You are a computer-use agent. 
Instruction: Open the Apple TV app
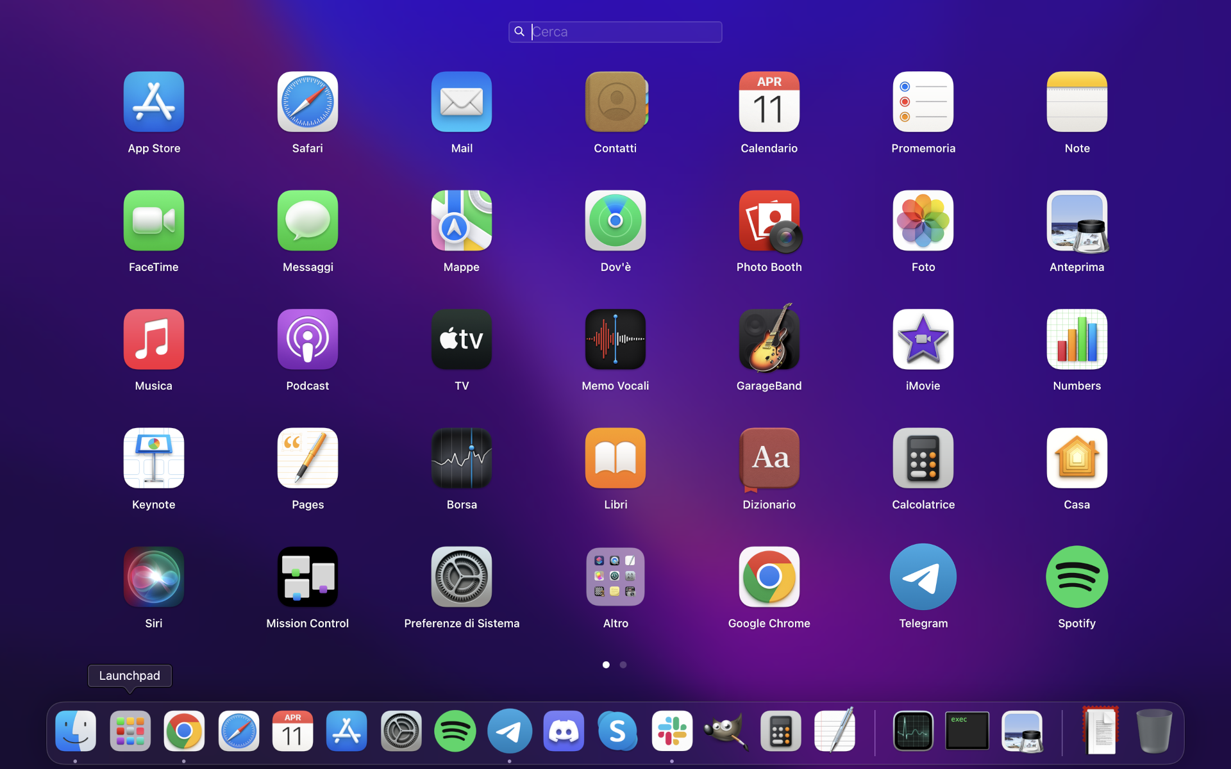coord(462,340)
